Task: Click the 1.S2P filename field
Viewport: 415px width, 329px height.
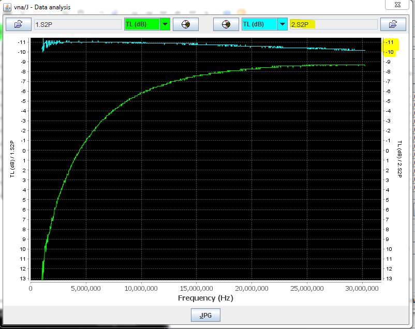Action: 77,24
